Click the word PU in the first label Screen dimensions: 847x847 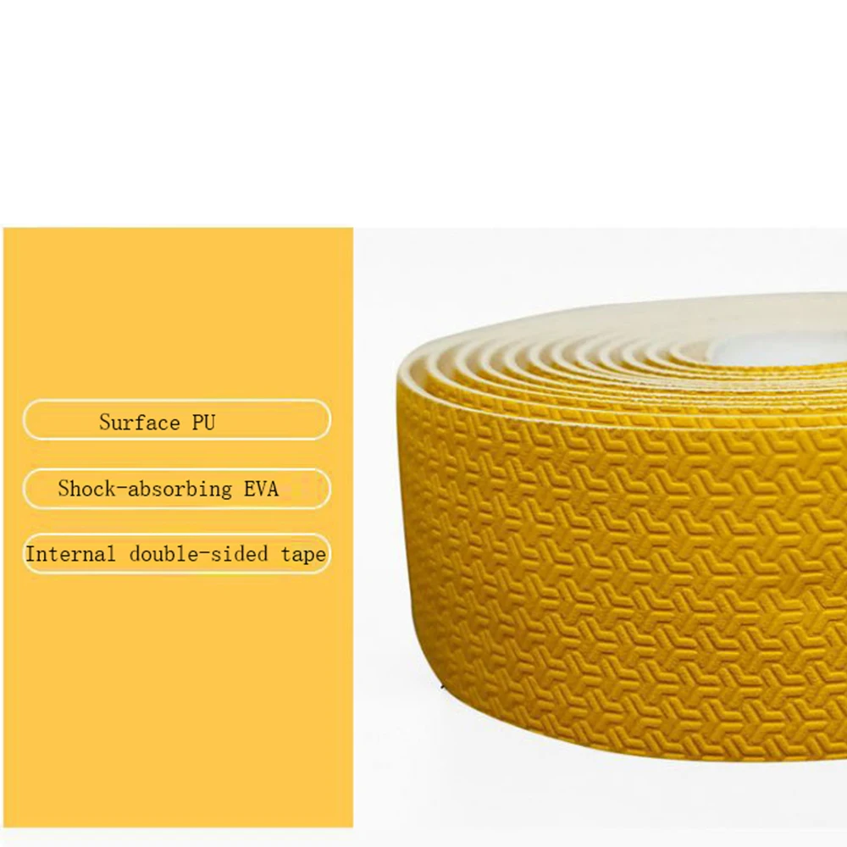[203, 423]
